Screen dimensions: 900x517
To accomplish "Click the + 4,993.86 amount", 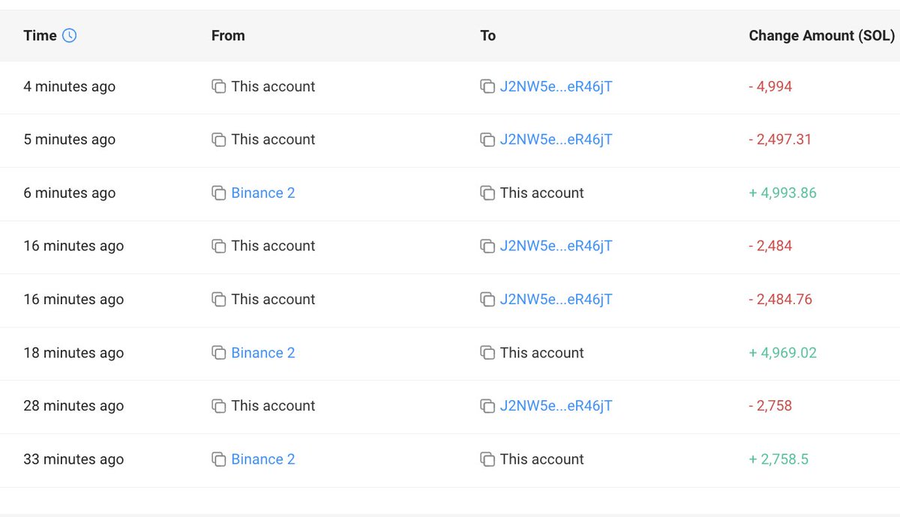I will tap(782, 193).
